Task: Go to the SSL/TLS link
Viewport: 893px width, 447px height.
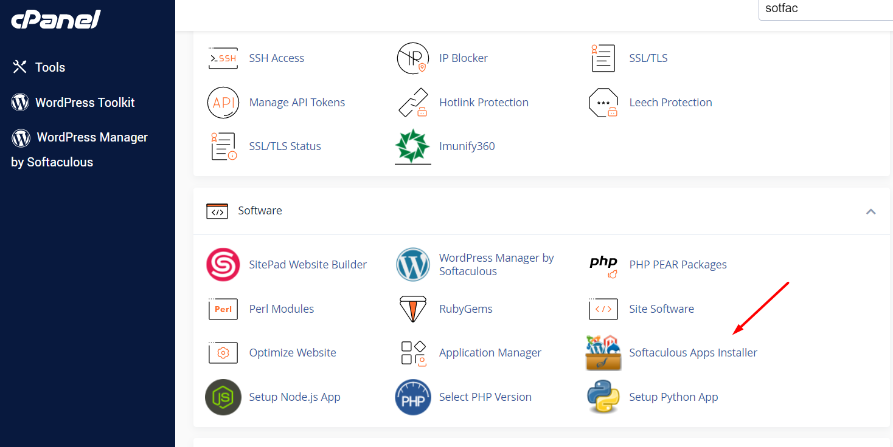Action: tap(648, 58)
